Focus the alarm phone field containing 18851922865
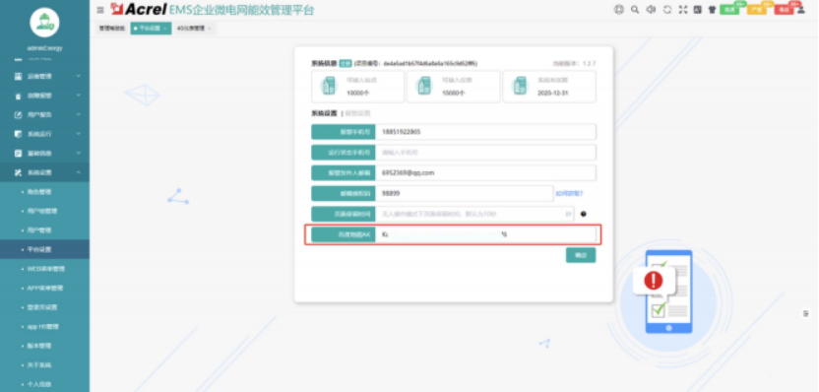 pos(485,132)
